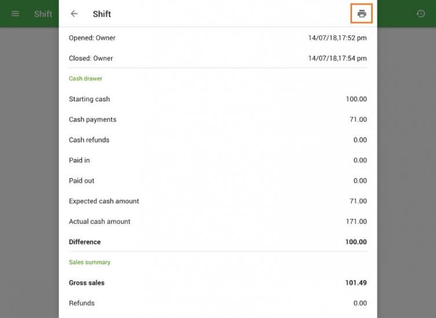Click the Sales summary section header

pyautogui.click(x=90, y=262)
